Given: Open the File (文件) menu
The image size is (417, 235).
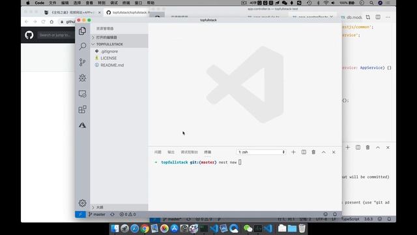Looking at the screenshot, I should pyautogui.click(x=53, y=3).
